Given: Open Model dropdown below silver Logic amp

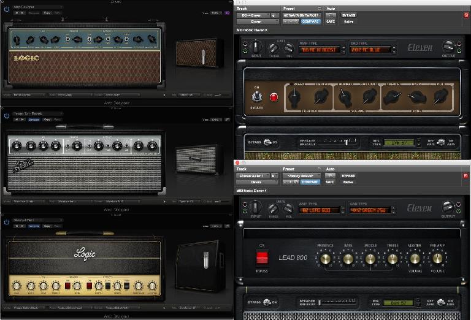Looking at the screenshot, I should pos(29,202).
